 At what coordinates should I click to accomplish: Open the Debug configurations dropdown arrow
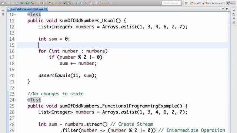pos(24,3)
